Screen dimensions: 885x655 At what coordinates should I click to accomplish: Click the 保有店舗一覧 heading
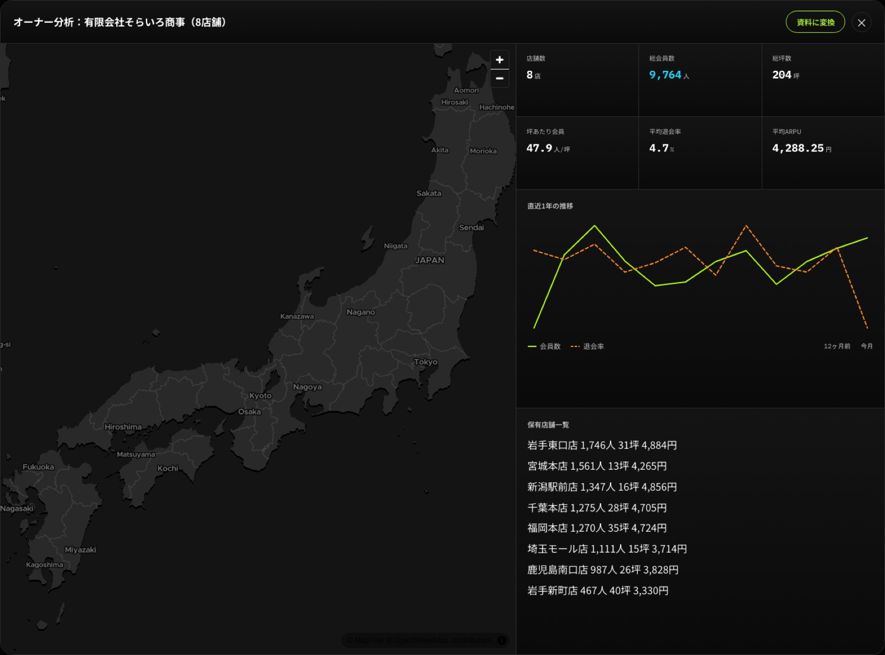548,425
